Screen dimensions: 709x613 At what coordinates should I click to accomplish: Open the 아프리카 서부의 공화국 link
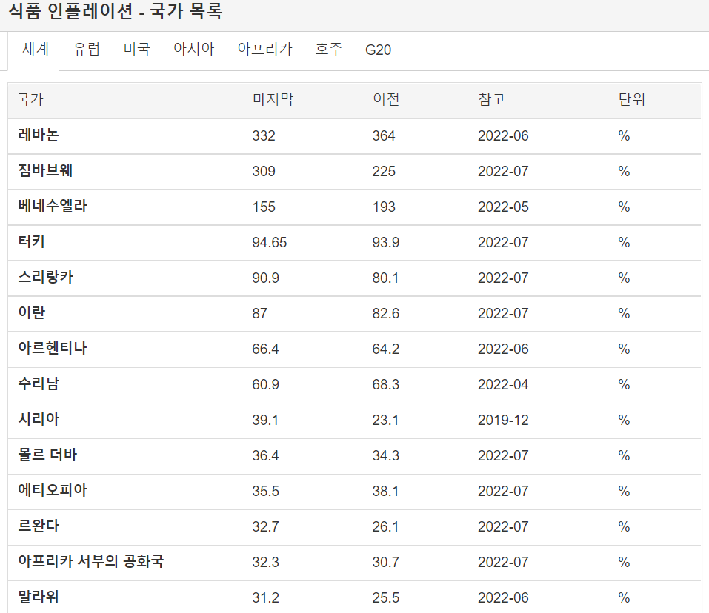[x=91, y=561]
